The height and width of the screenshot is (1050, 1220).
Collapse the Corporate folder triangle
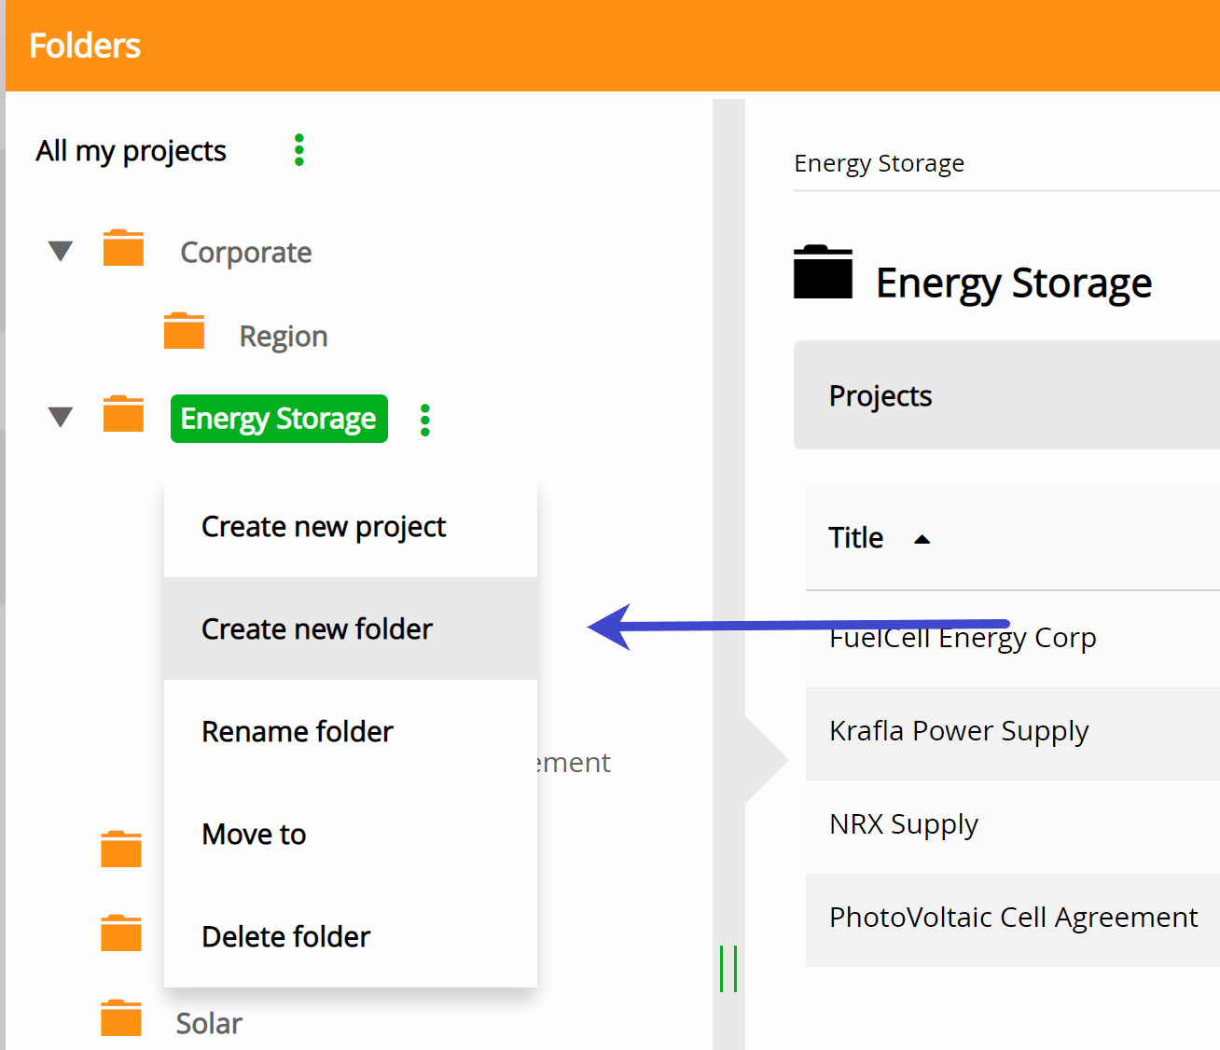click(x=61, y=252)
